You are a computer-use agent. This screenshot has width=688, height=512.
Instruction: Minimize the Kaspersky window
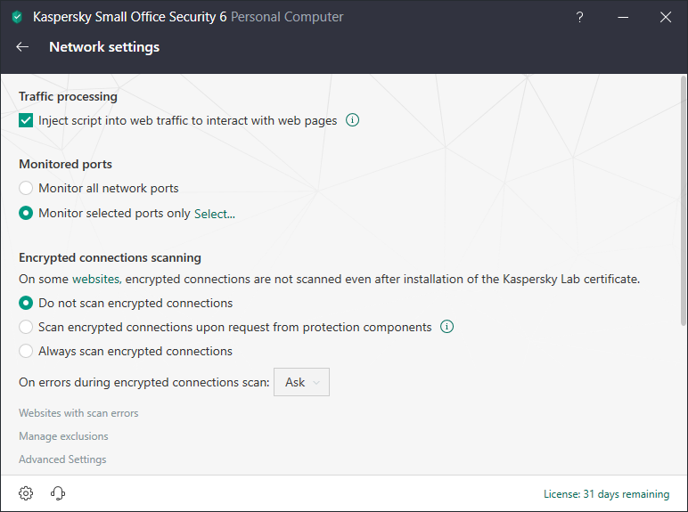pos(623,17)
